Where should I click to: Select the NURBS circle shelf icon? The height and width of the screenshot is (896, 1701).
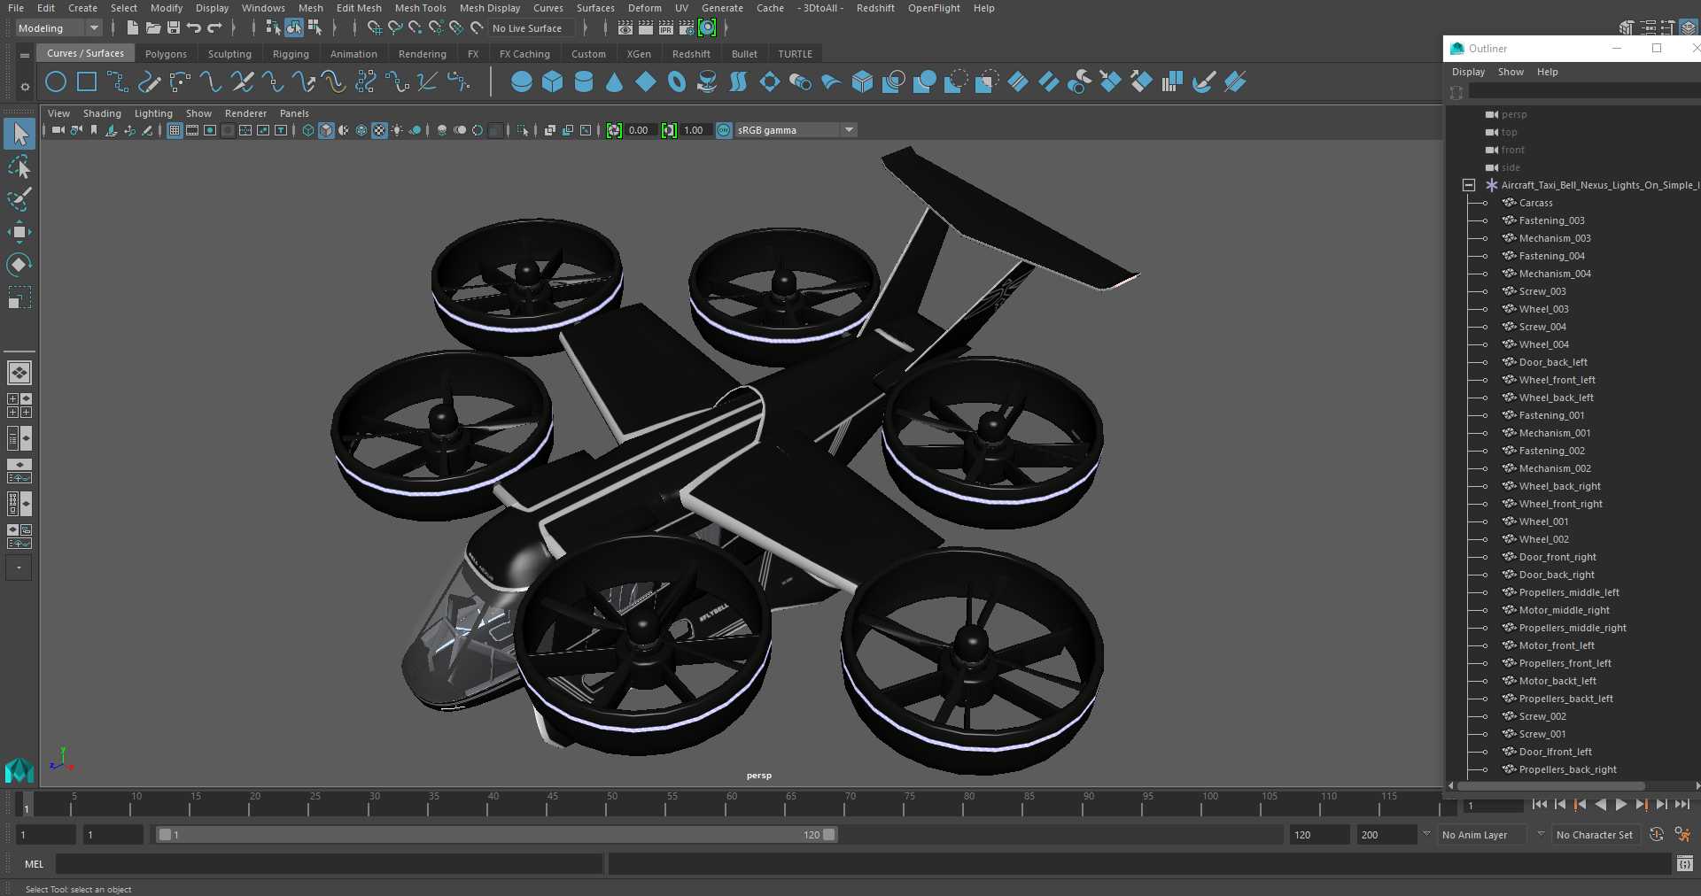tap(56, 82)
